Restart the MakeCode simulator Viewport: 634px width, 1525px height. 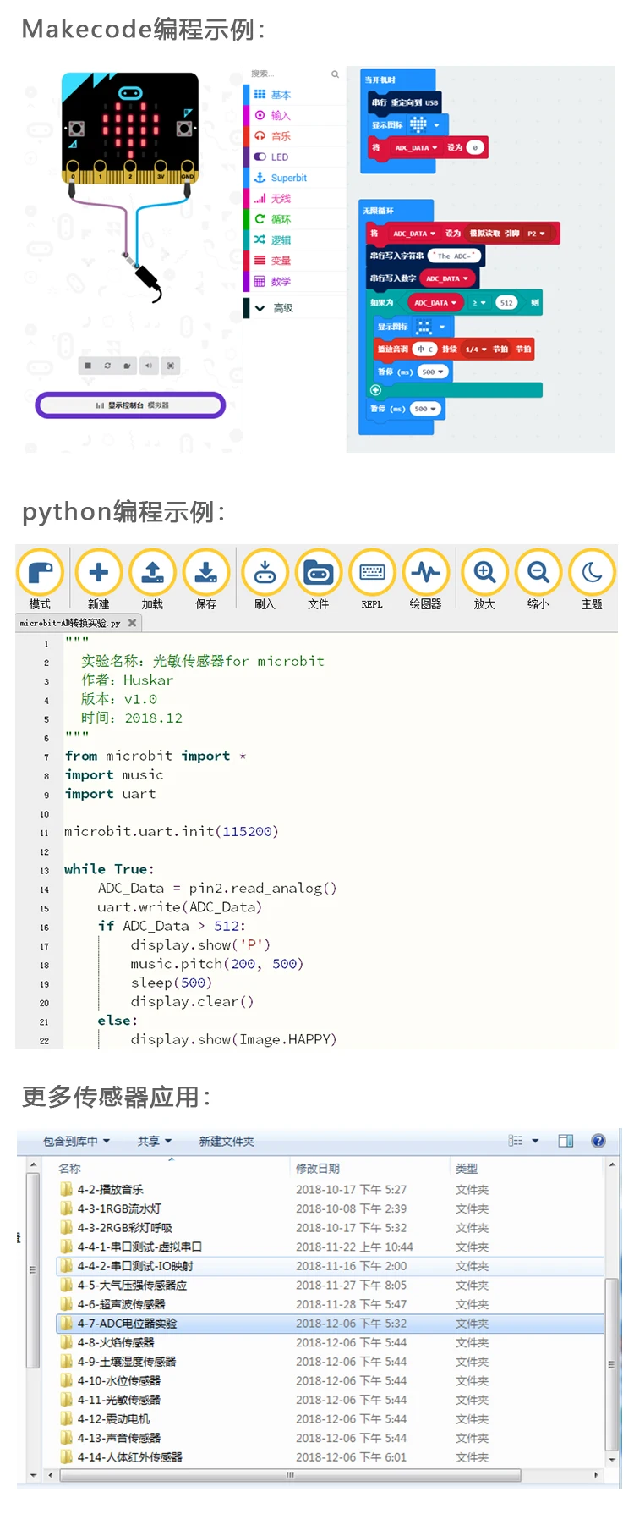pos(107,366)
